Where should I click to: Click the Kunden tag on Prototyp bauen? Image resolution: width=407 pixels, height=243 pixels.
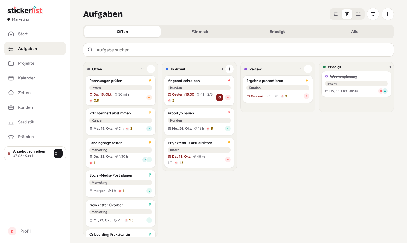(199, 120)
